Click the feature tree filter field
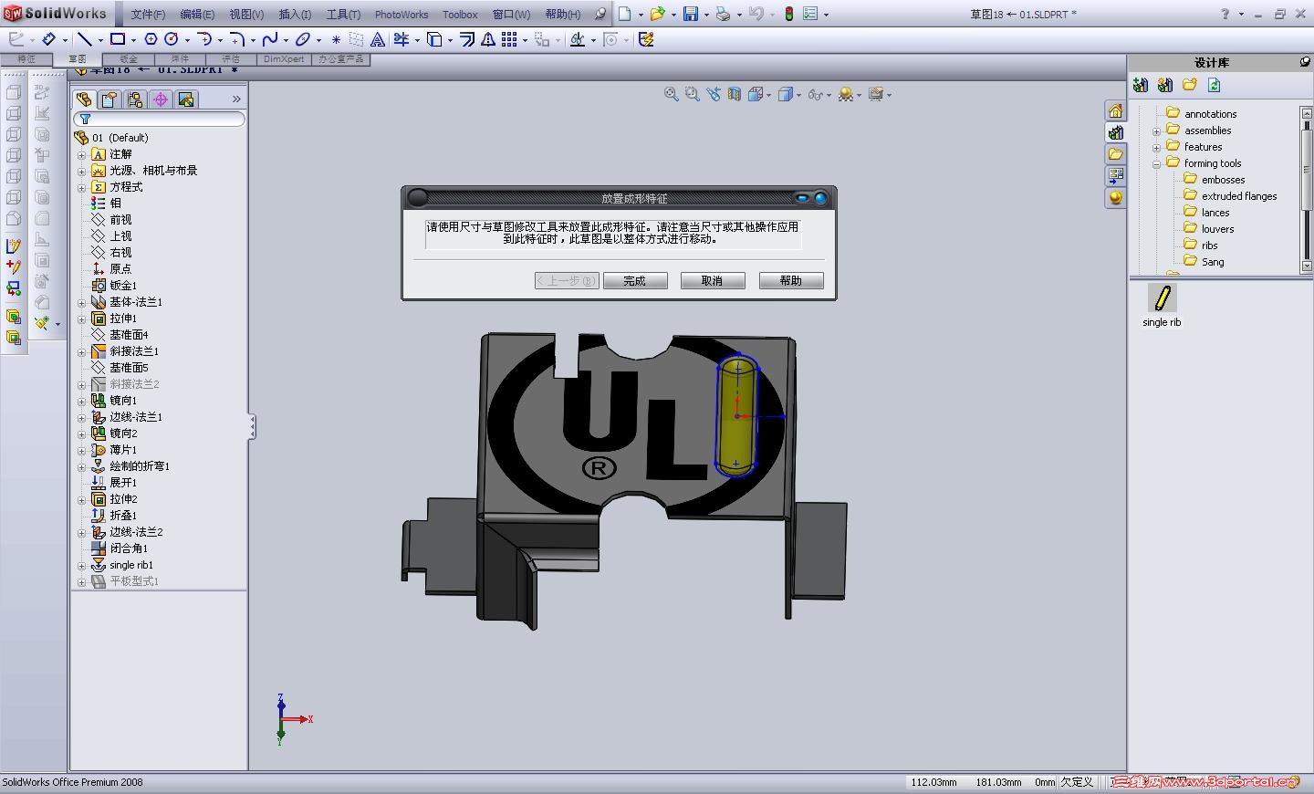1314x794 pixels. [x=160, y=119]
